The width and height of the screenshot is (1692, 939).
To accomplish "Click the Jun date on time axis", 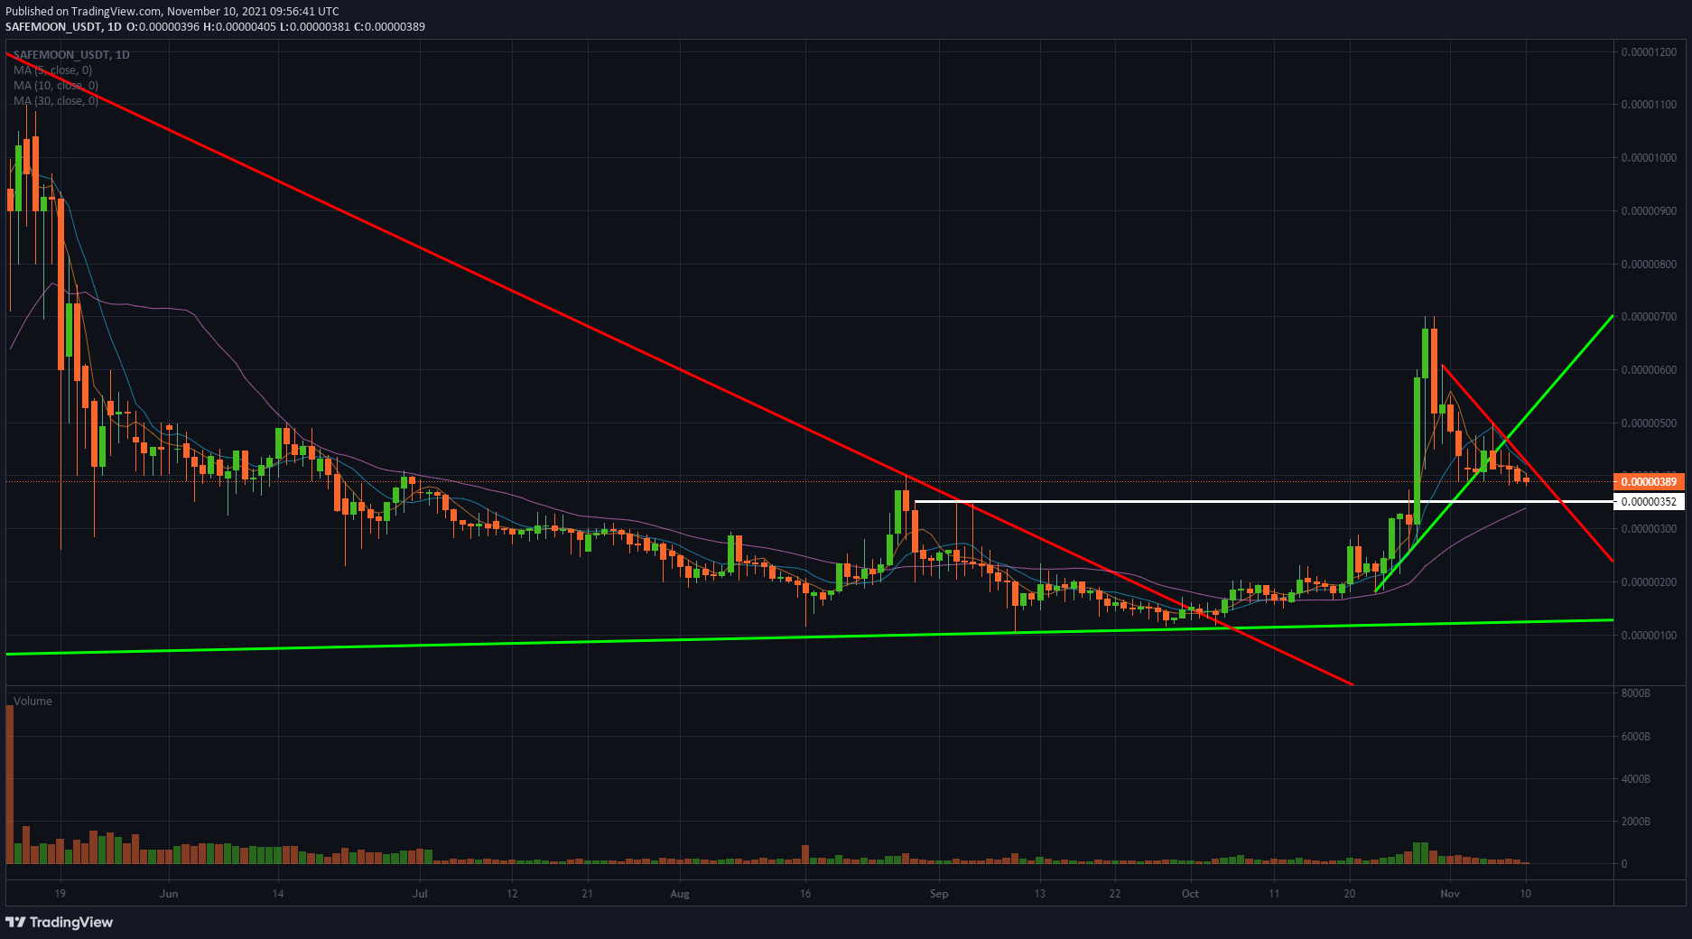I will click(169, 894).
